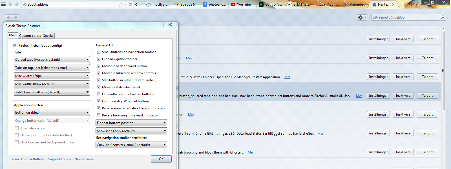
Task: Click Mer link for Ghostery add-on
Action: click(x=251, y=152)
